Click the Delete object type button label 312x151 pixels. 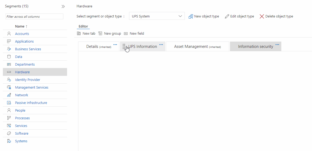pyautogui.click(x=279, y=16)
